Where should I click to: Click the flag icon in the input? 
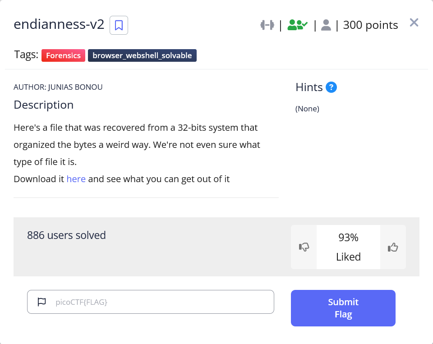pos(41,302)
